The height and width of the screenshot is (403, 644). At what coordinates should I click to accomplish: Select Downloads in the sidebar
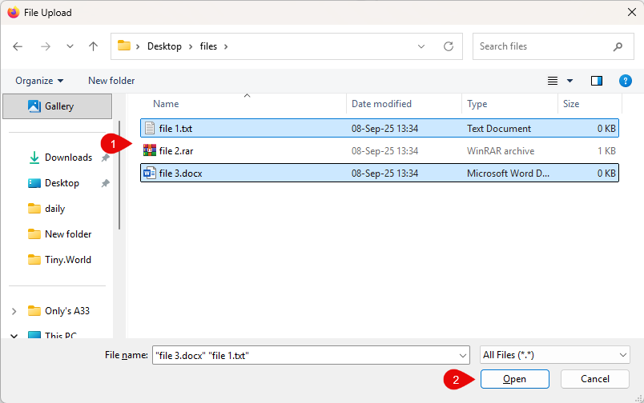coord(68,158)
